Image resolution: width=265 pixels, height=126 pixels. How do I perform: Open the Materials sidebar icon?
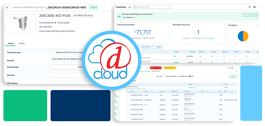point(115,95)
